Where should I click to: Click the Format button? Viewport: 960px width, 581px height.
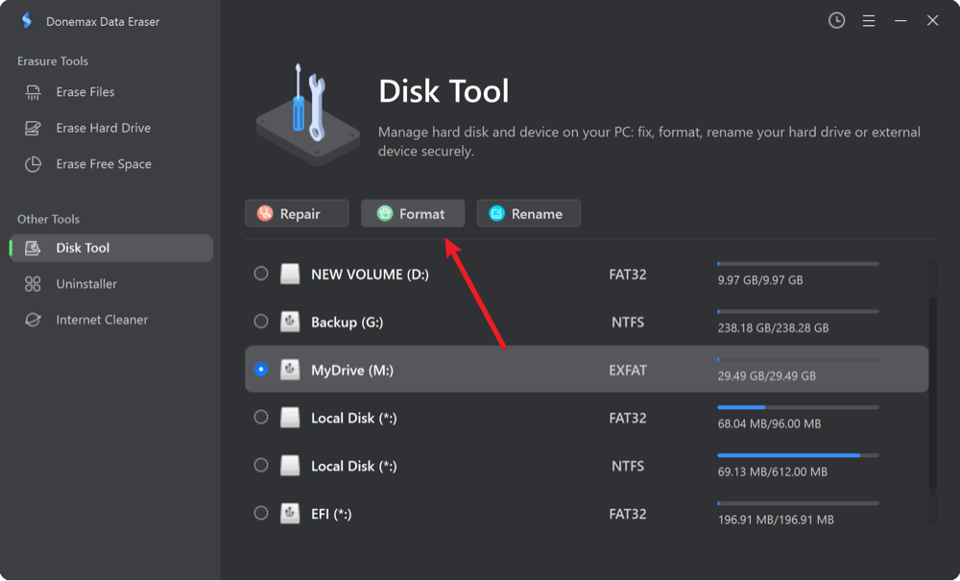tap(413, 212)
